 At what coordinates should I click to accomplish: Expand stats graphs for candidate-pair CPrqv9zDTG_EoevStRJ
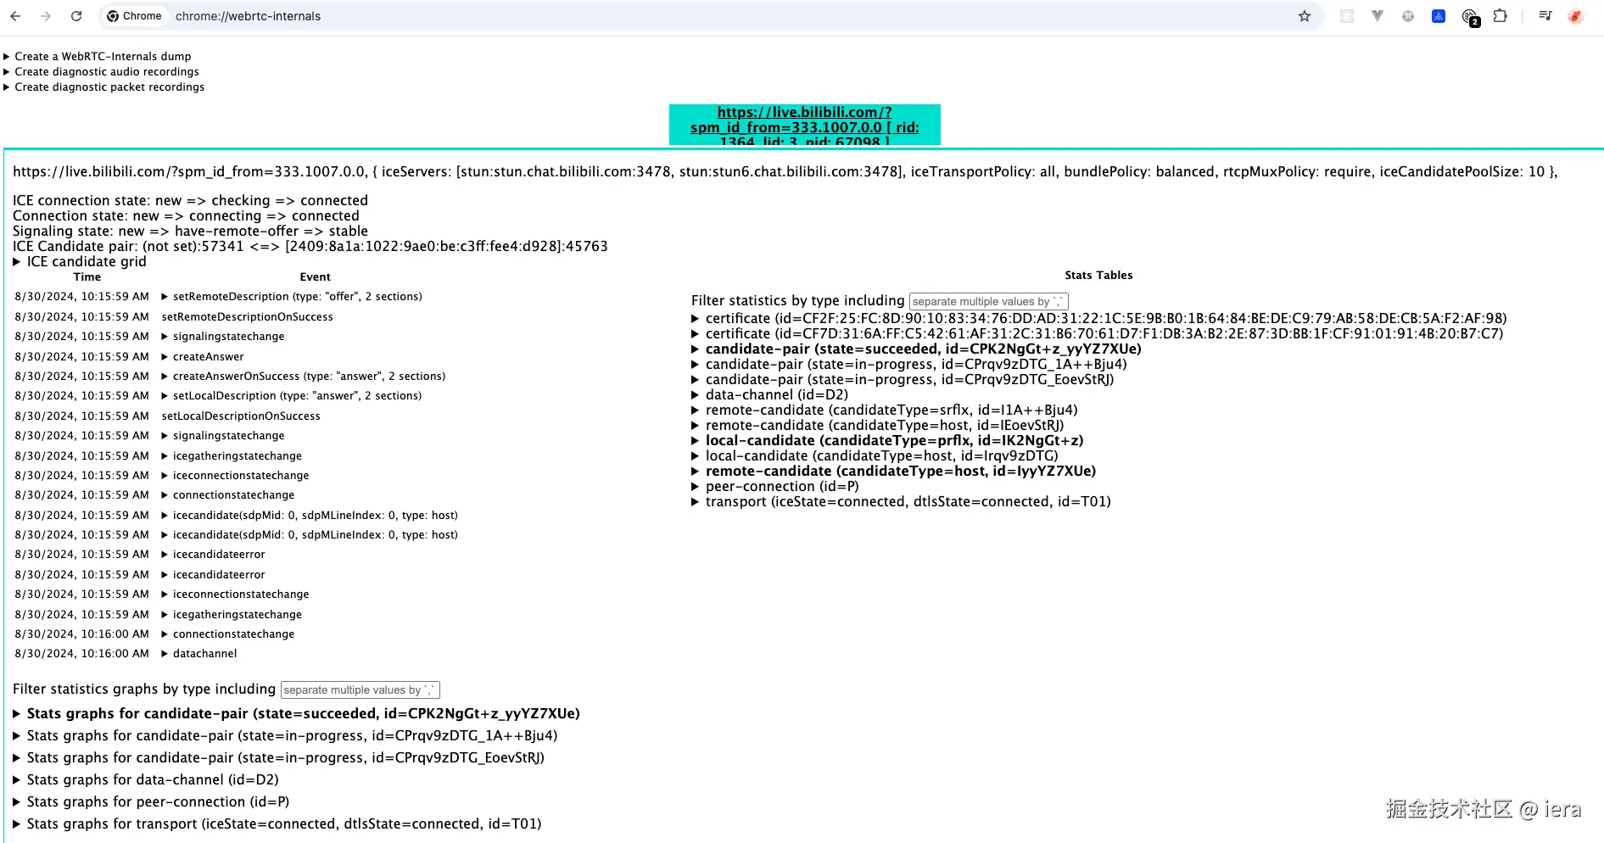[278, 758]
